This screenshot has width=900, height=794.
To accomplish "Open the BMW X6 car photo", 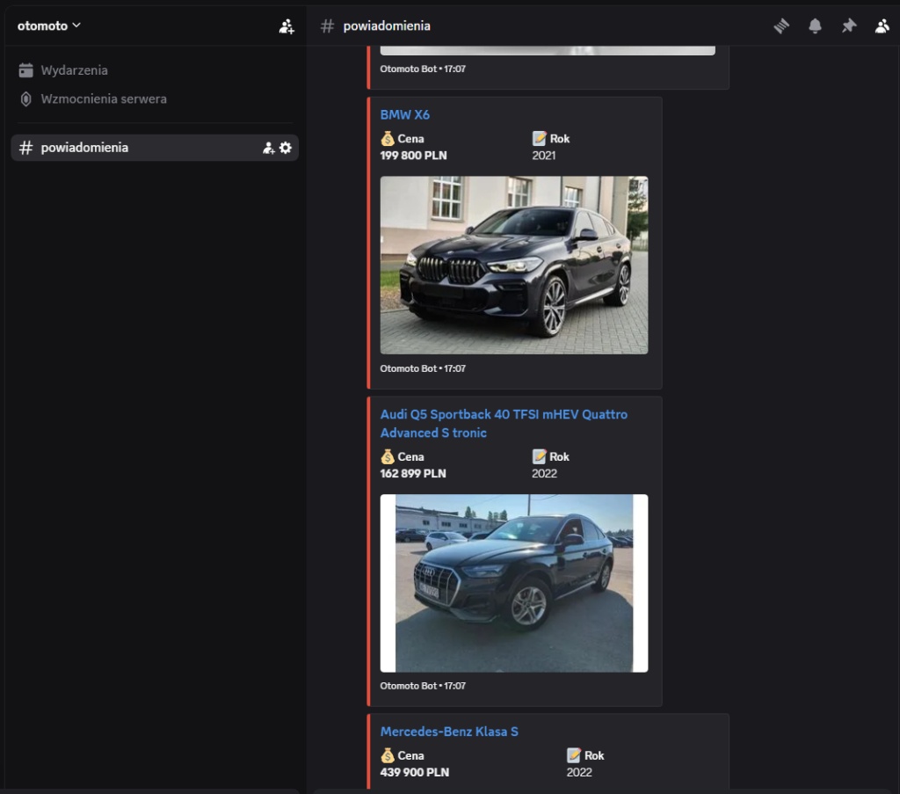I will tap(513, 265).
